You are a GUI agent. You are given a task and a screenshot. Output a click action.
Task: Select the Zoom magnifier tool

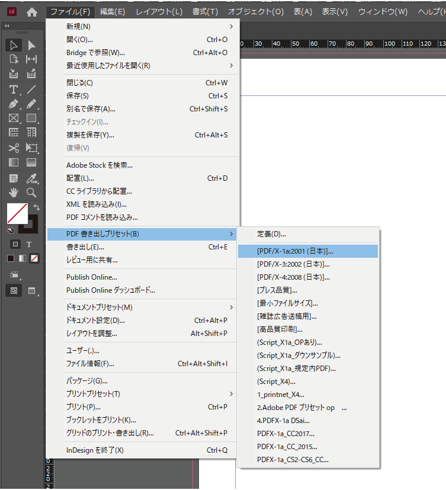point(31,193)
